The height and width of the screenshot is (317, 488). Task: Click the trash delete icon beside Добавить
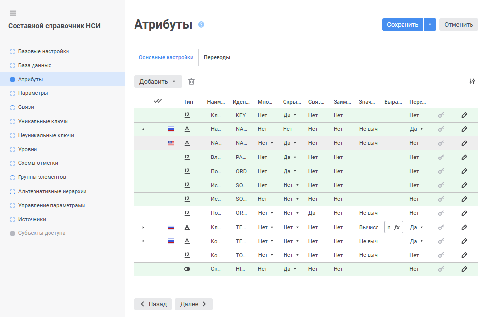(x=191, y=81)
